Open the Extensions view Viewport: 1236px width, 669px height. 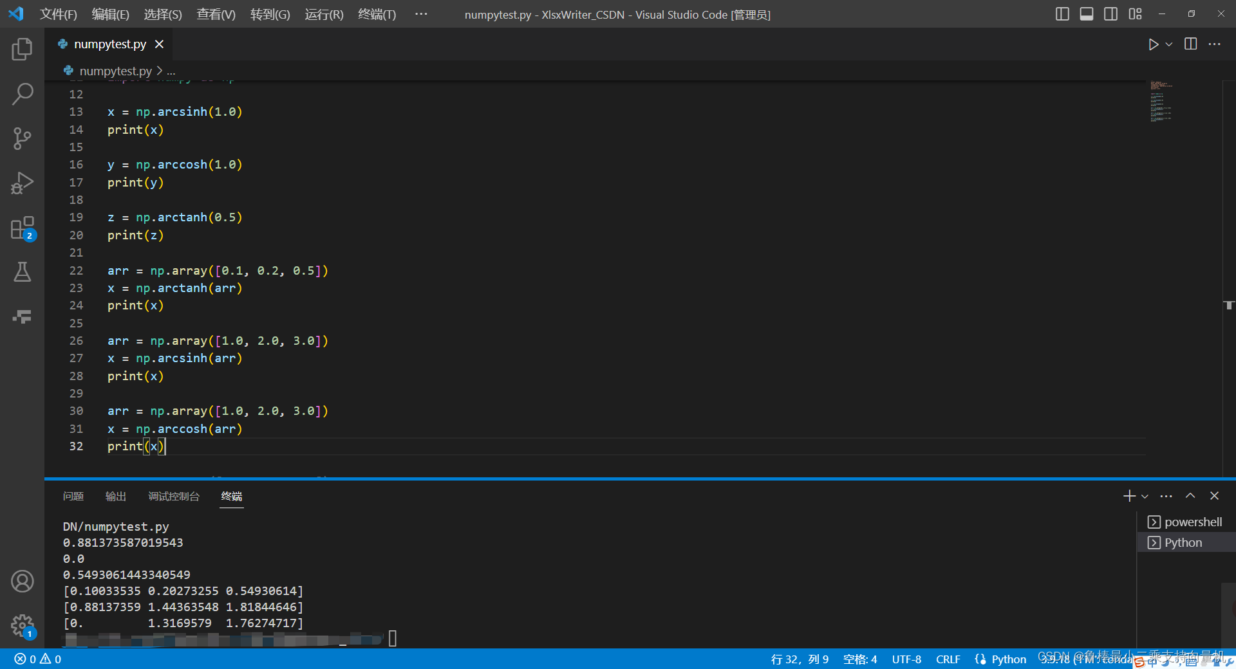pyautogui.click(x=22, y=228)
